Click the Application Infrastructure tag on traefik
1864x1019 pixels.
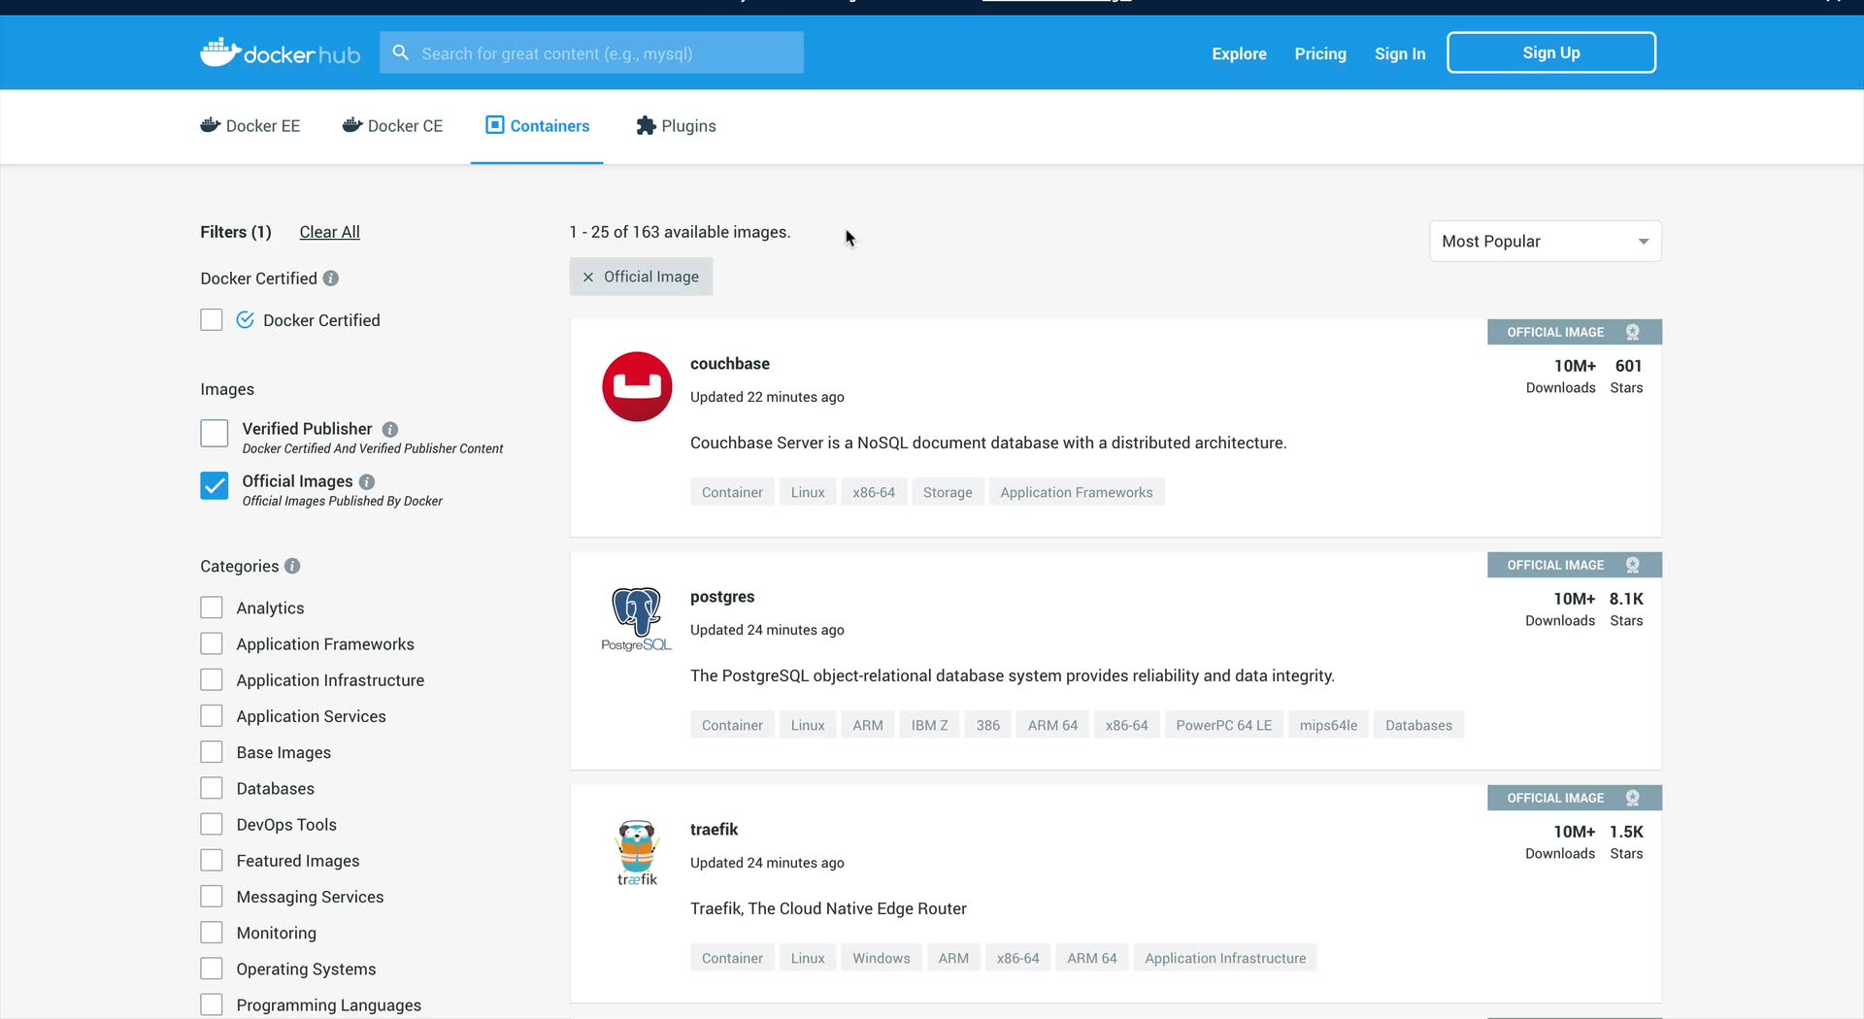[1225, 958]
